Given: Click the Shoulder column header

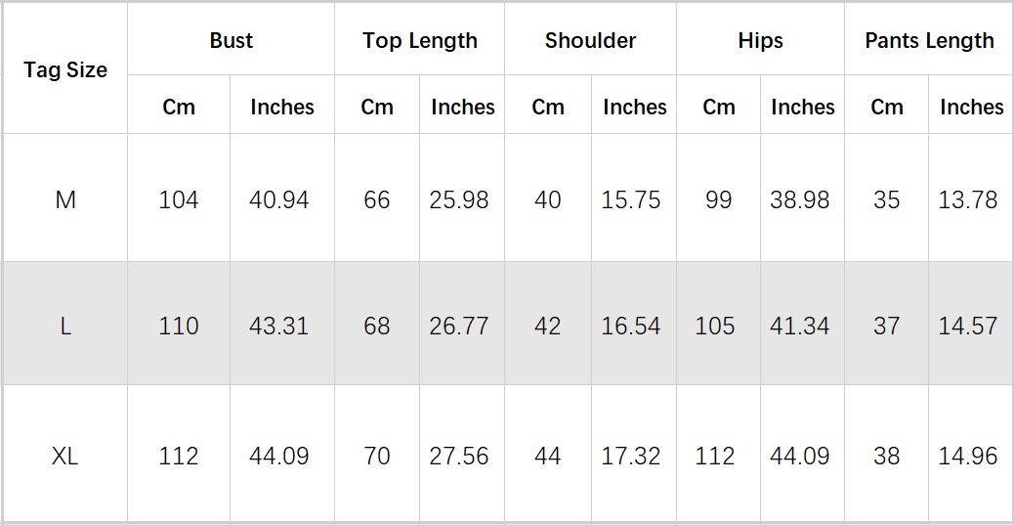Looking at the screenshot, I should (590, 41).
